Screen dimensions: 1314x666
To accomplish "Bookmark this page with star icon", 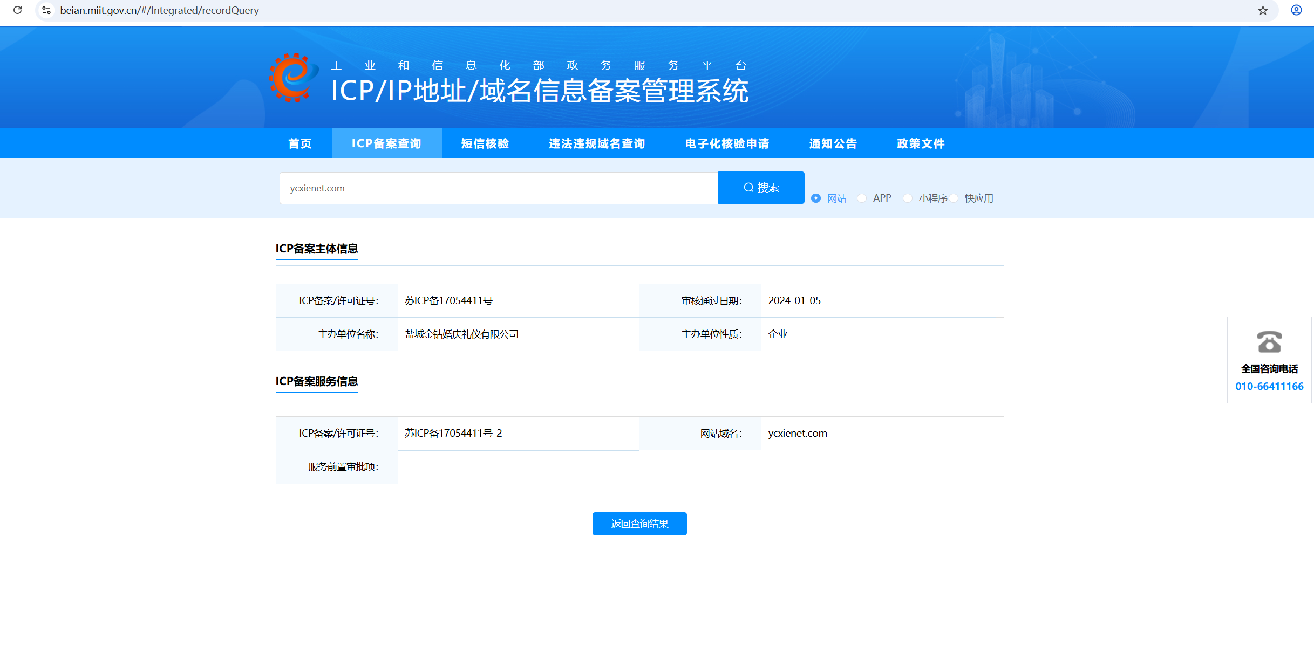I will tap(1263, 10).
